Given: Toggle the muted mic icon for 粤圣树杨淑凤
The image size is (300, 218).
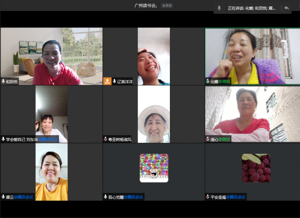Looking at the screenshot, I should click(106, 139).
